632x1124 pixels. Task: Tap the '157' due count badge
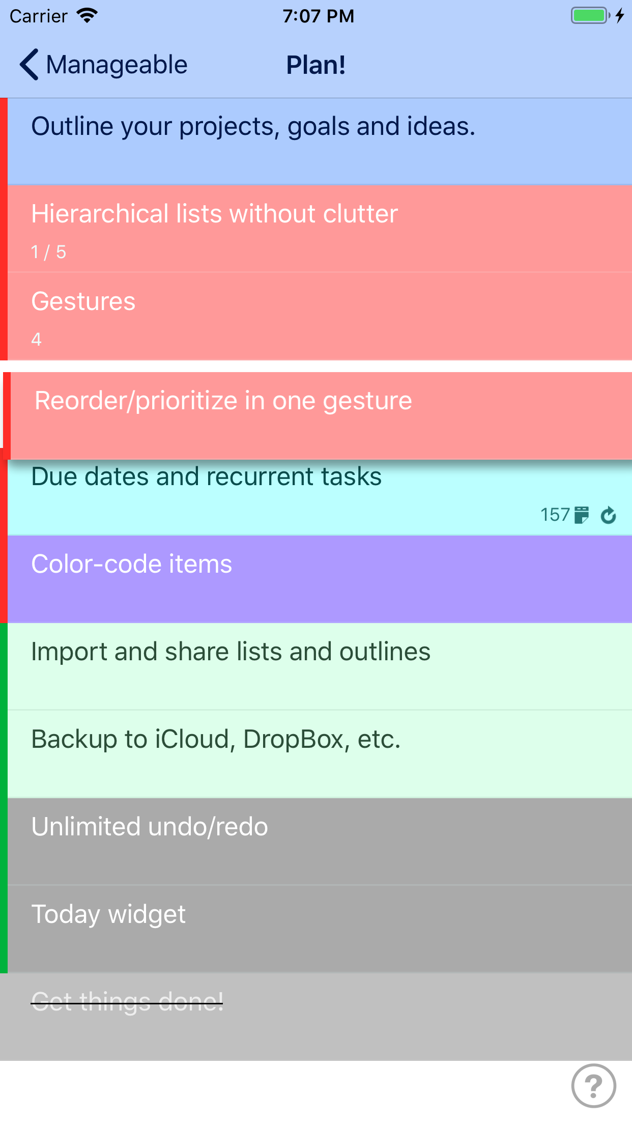coord(555,515)
